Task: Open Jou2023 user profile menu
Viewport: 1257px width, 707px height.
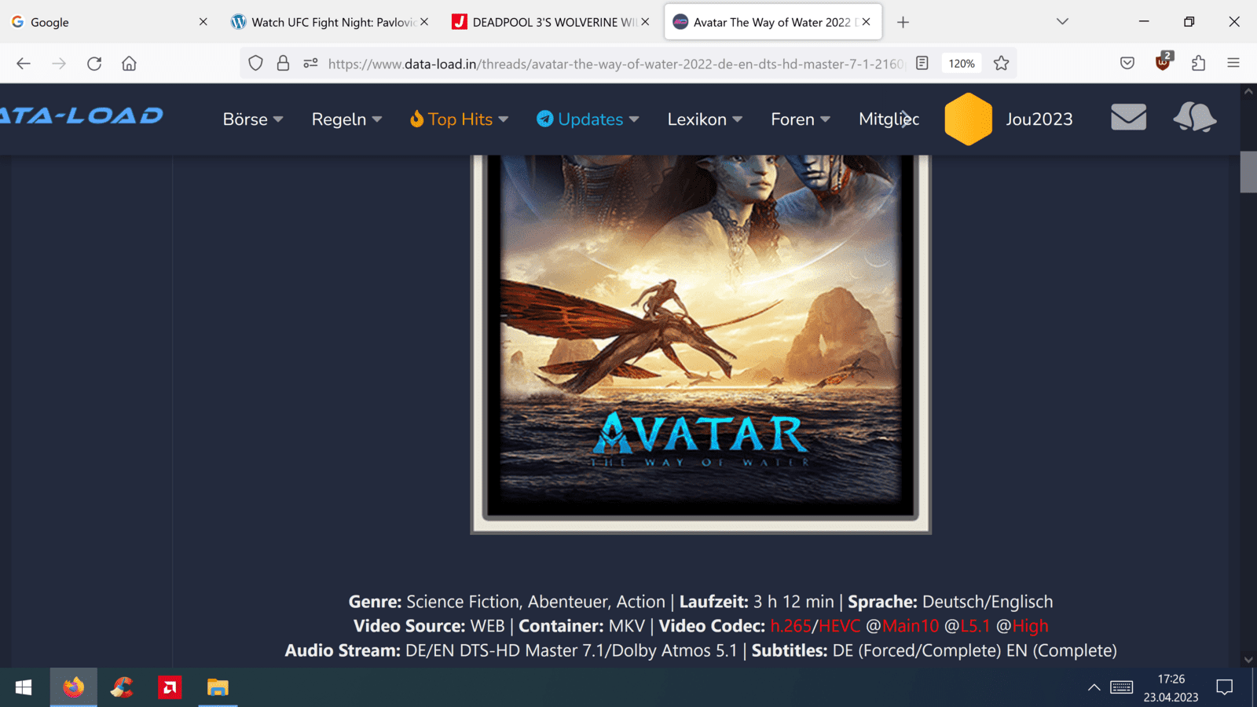Action: coord(1039,119)
